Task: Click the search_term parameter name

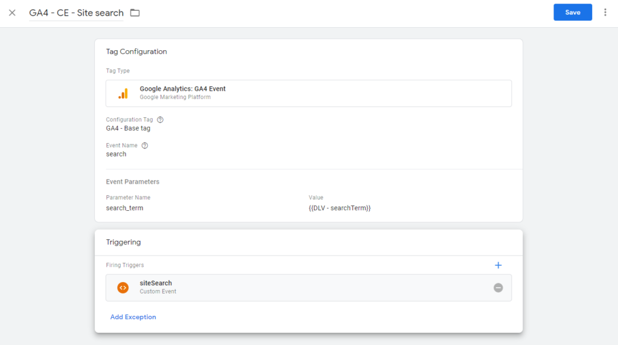Action: (x=124, y=208)
